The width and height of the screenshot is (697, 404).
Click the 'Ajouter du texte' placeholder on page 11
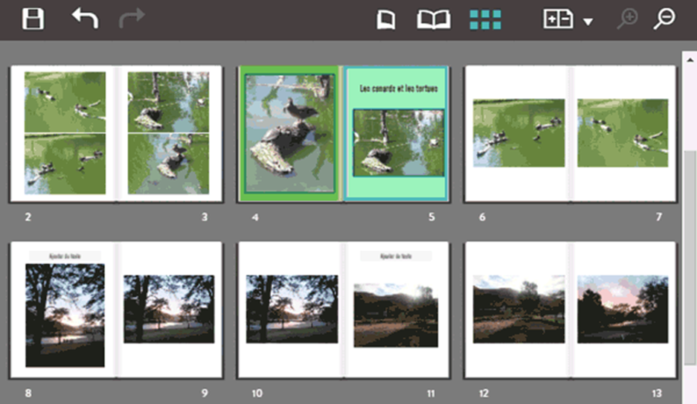point(396,256)
